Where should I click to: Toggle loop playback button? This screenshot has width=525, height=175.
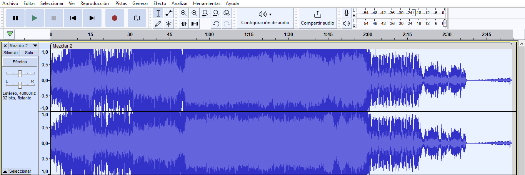pyautogui.click(x=137, y=18)
